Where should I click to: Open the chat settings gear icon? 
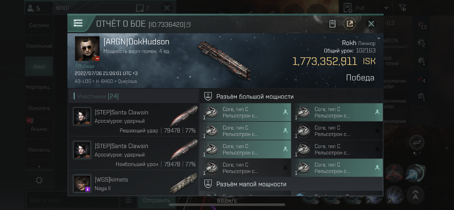pyautogui.click(x=39, y=180)
